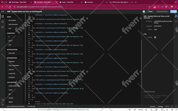
Task: Open the screen capture extension icon
Action: click(x=158, y=7)
